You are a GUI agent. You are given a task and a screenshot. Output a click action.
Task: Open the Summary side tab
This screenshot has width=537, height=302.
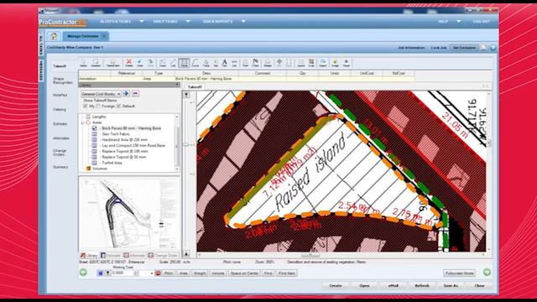click(60, 167)
